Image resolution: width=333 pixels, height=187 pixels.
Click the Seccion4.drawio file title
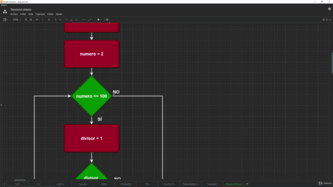21,9
